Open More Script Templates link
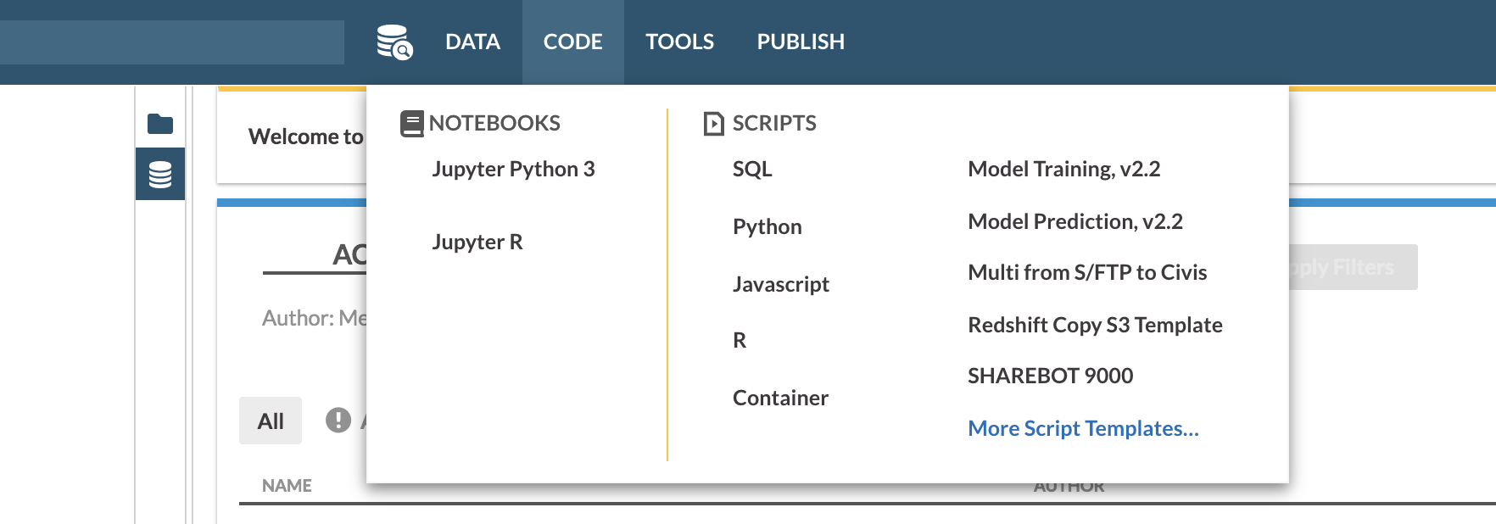This screenshot has width=1496, height=524. [x=1083, y=428]
